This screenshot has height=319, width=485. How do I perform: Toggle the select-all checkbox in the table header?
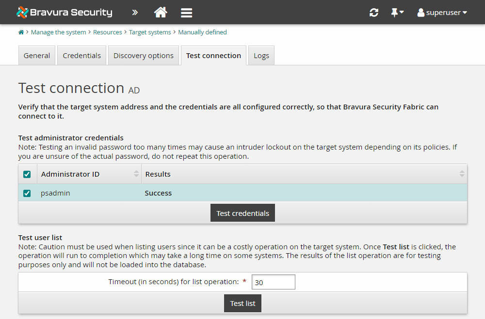(x=27, y=174)
